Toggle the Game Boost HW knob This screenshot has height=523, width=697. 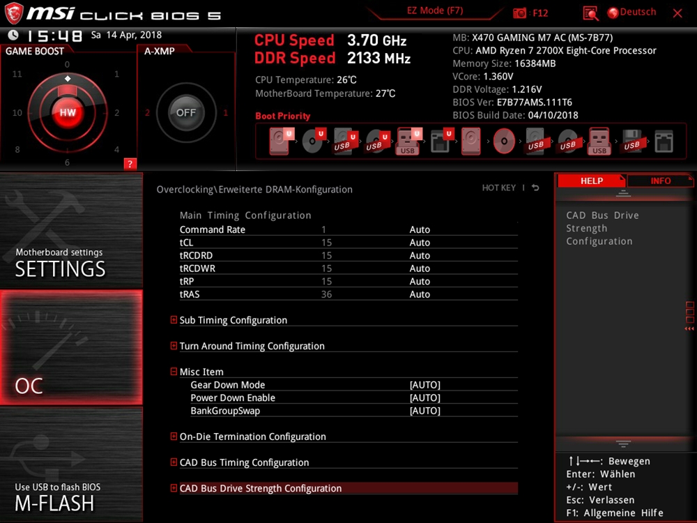68,112
